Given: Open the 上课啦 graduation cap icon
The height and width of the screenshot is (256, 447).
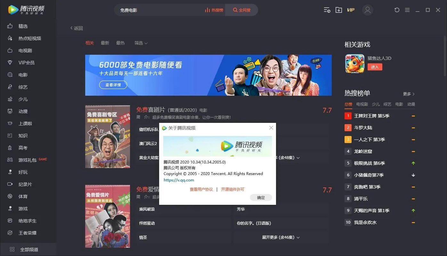Looking at the screenshot, I should (10, 124).
